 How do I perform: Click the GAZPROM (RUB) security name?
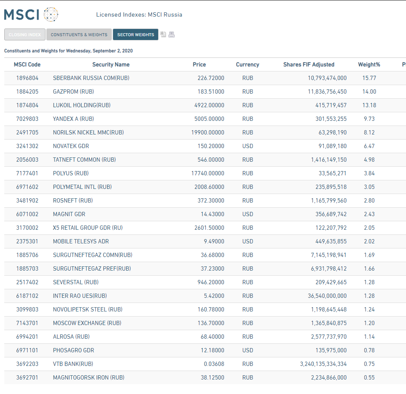coord(71,91)
